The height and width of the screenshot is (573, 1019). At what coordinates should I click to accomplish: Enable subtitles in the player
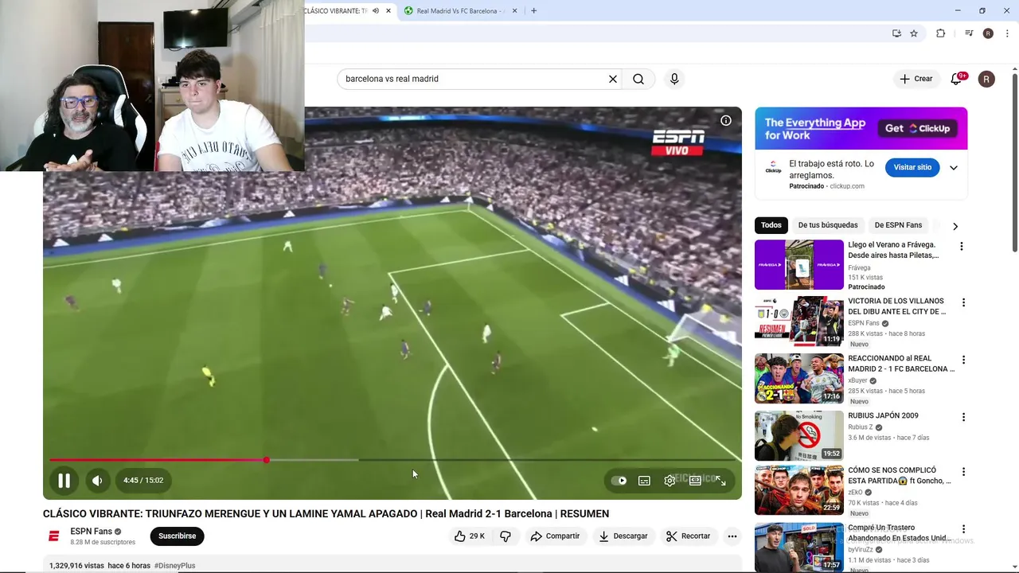click(x=644, y=481)
